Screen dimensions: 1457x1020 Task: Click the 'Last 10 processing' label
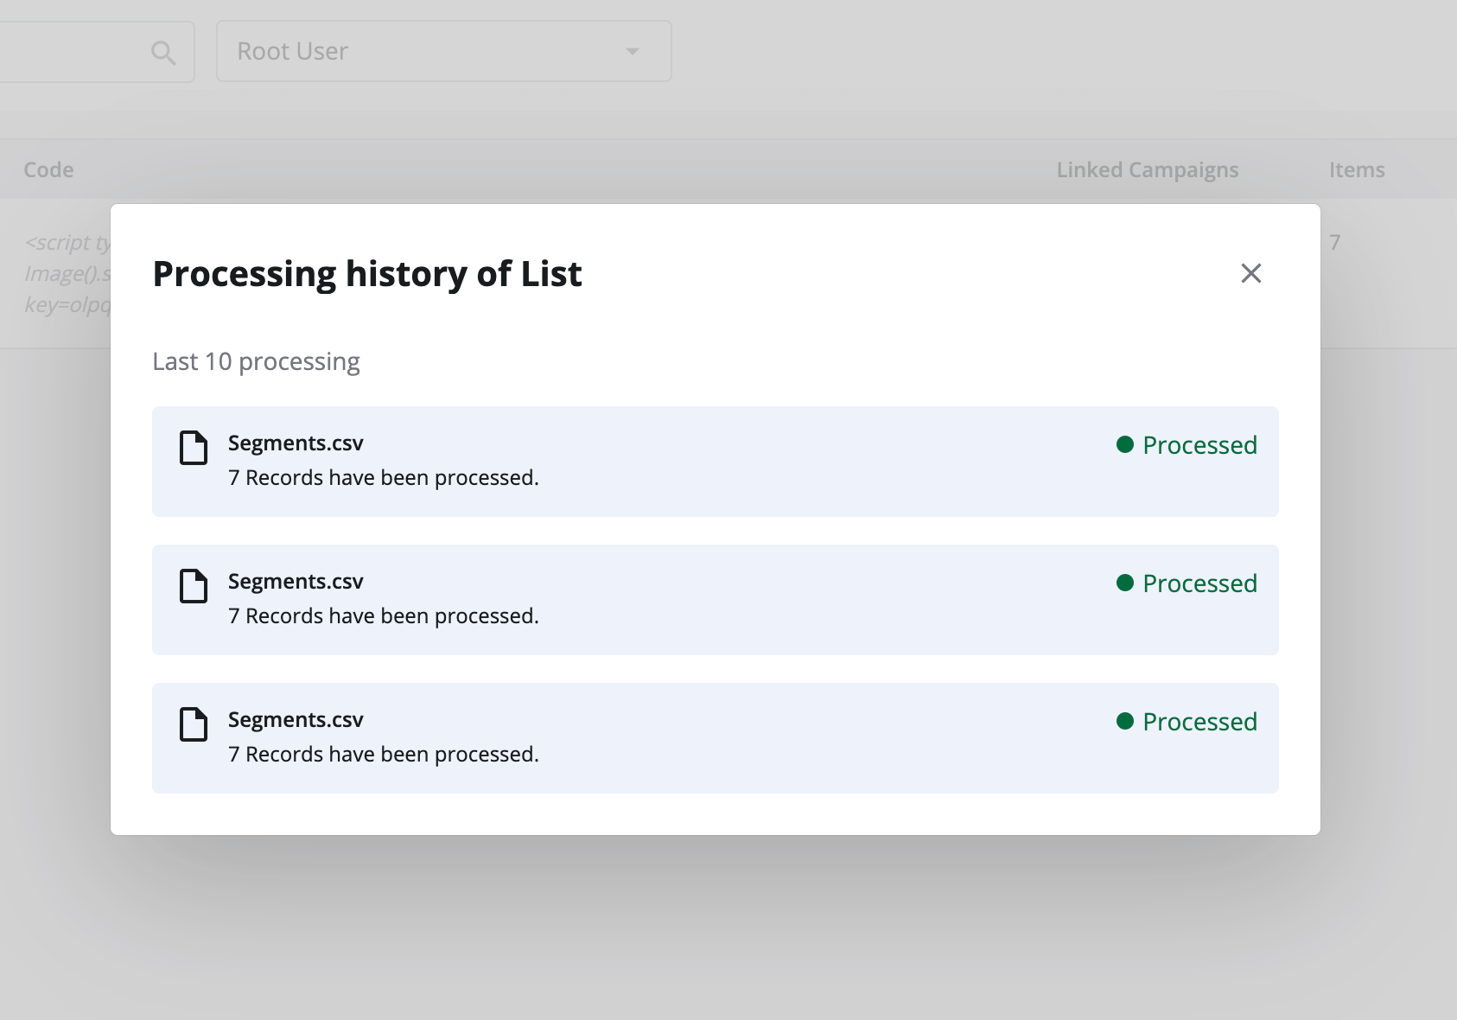(x=256, y=361)
